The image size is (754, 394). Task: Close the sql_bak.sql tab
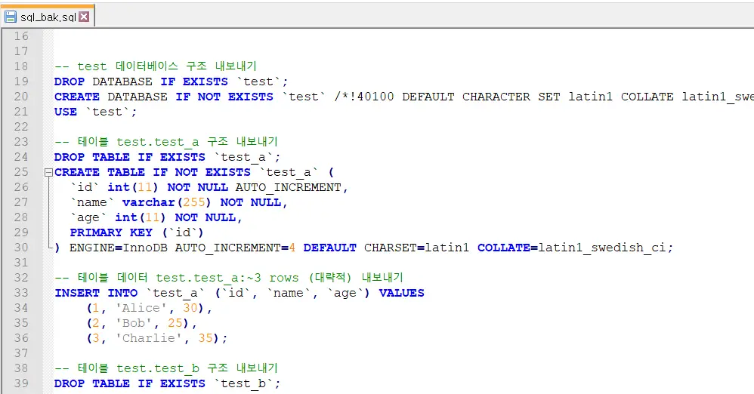tap(84, 17)
